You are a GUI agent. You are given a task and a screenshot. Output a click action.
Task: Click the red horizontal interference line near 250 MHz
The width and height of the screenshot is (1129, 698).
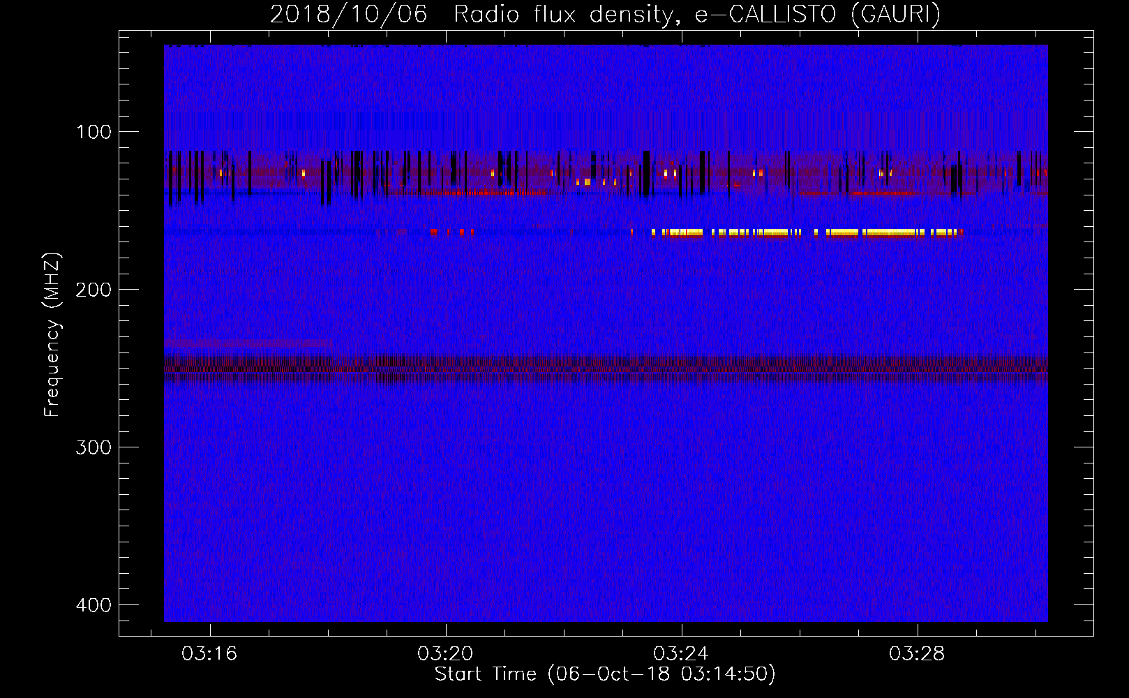coord(606,370)
